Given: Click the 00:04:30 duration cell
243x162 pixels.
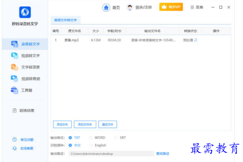Looking at the screenshot, I should [114, 40].
